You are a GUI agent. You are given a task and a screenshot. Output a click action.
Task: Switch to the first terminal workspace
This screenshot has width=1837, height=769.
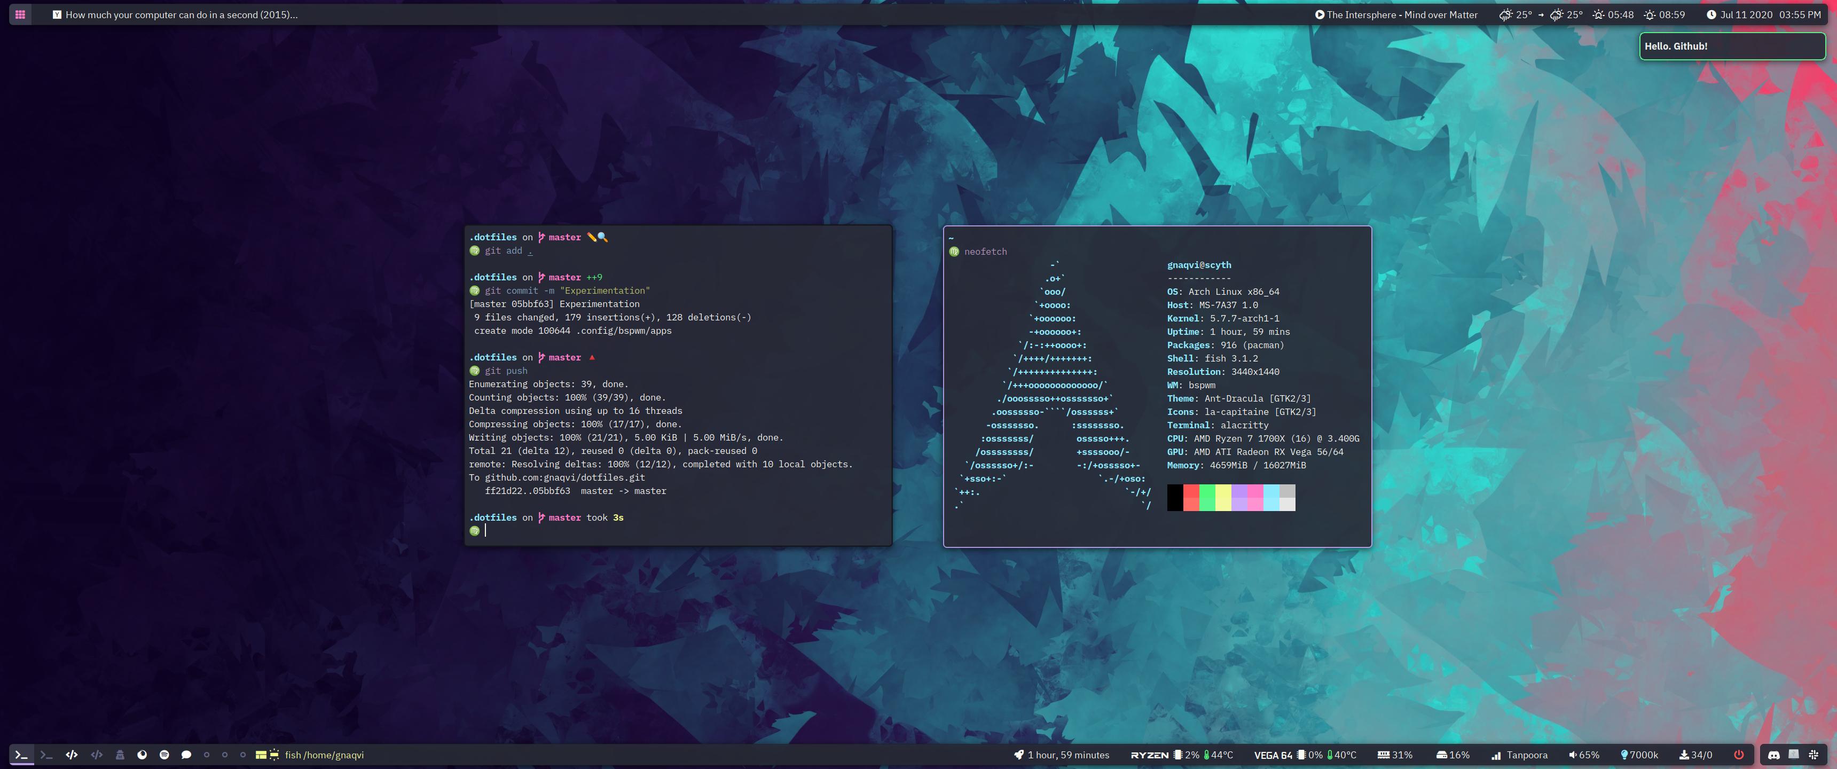coord(21,755)
